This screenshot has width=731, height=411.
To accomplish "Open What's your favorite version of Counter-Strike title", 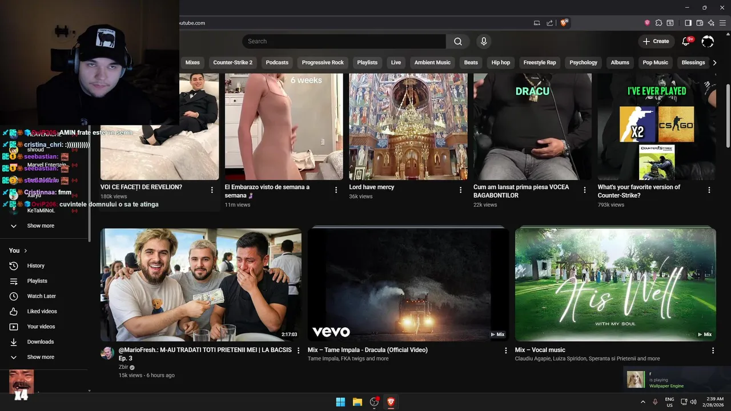I will (x=639, y=191).
